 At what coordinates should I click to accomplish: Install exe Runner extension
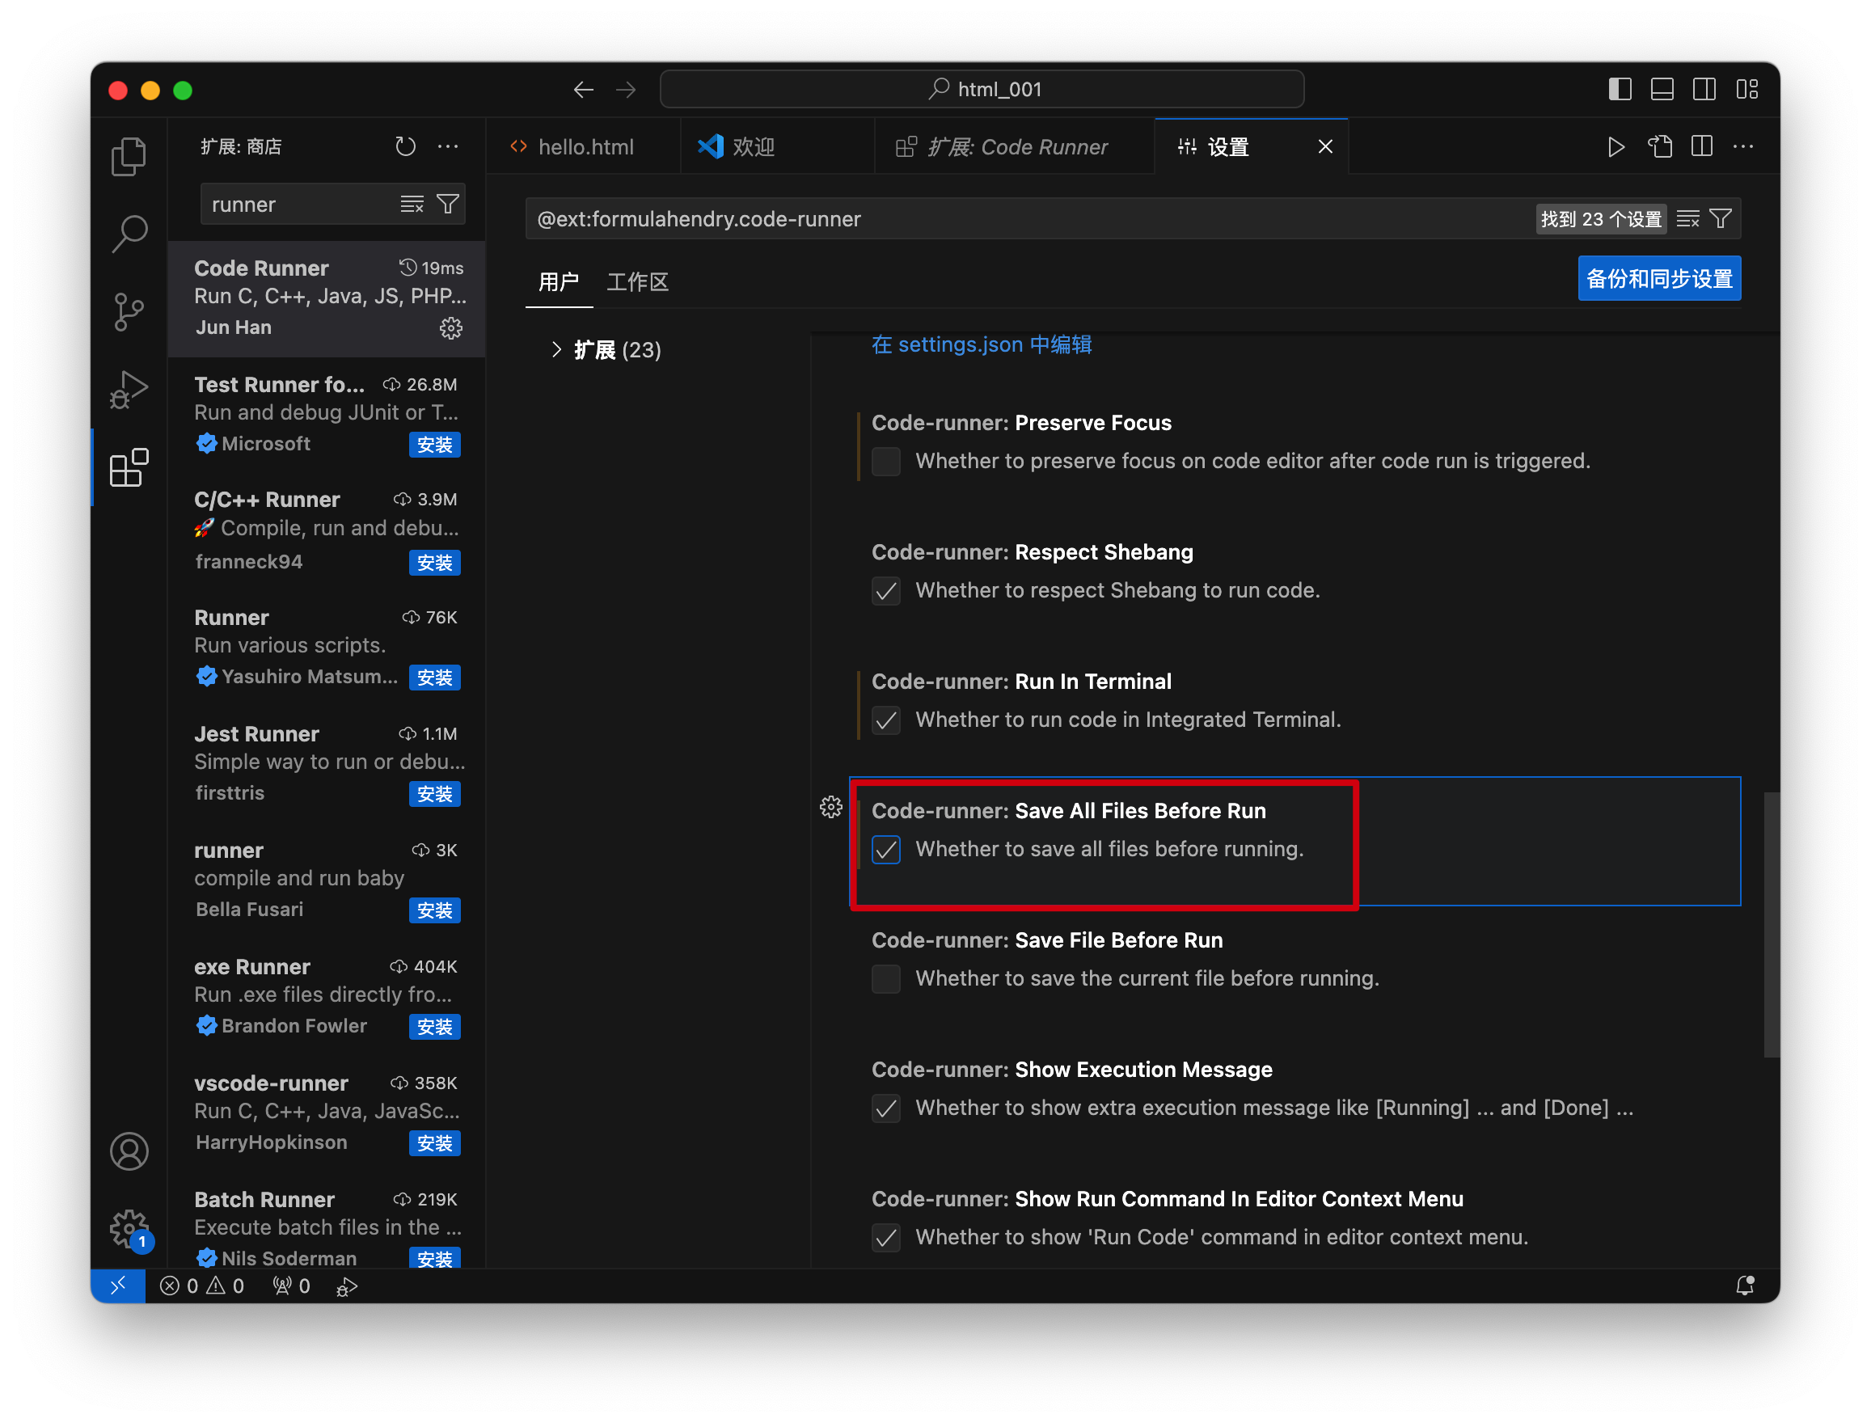[x=434, y=1027]
